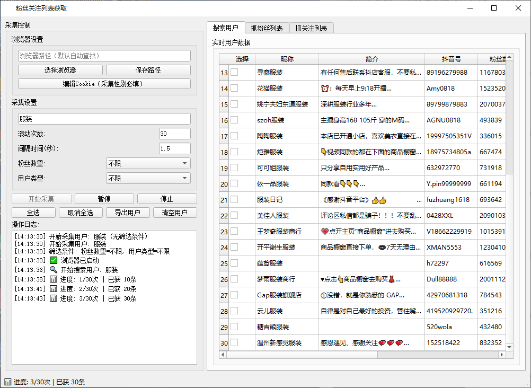Click the chart icon in the bottom status bar
Screen dimensions: 531x388
pos(8,382)
